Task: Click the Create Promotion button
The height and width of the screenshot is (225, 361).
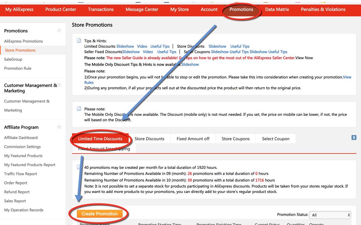Action: point(100,214)
